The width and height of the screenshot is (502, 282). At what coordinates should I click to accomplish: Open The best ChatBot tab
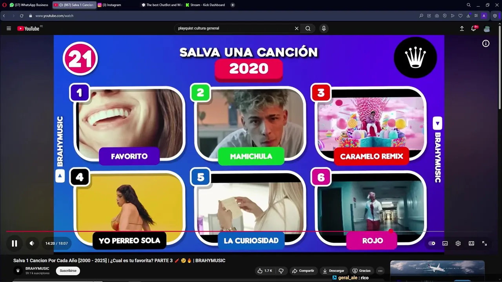pos(162,5)
